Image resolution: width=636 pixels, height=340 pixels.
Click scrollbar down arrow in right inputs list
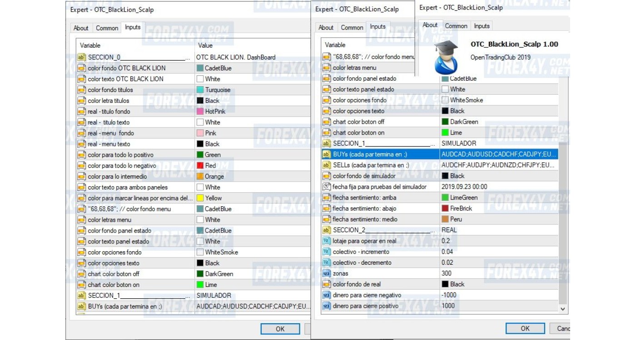563,309
